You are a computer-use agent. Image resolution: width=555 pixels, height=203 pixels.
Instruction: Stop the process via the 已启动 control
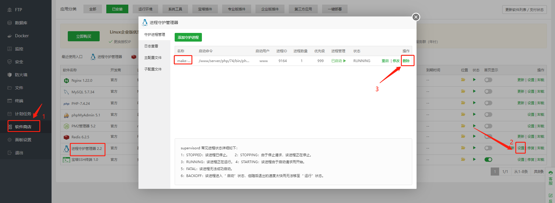point(339,61)
